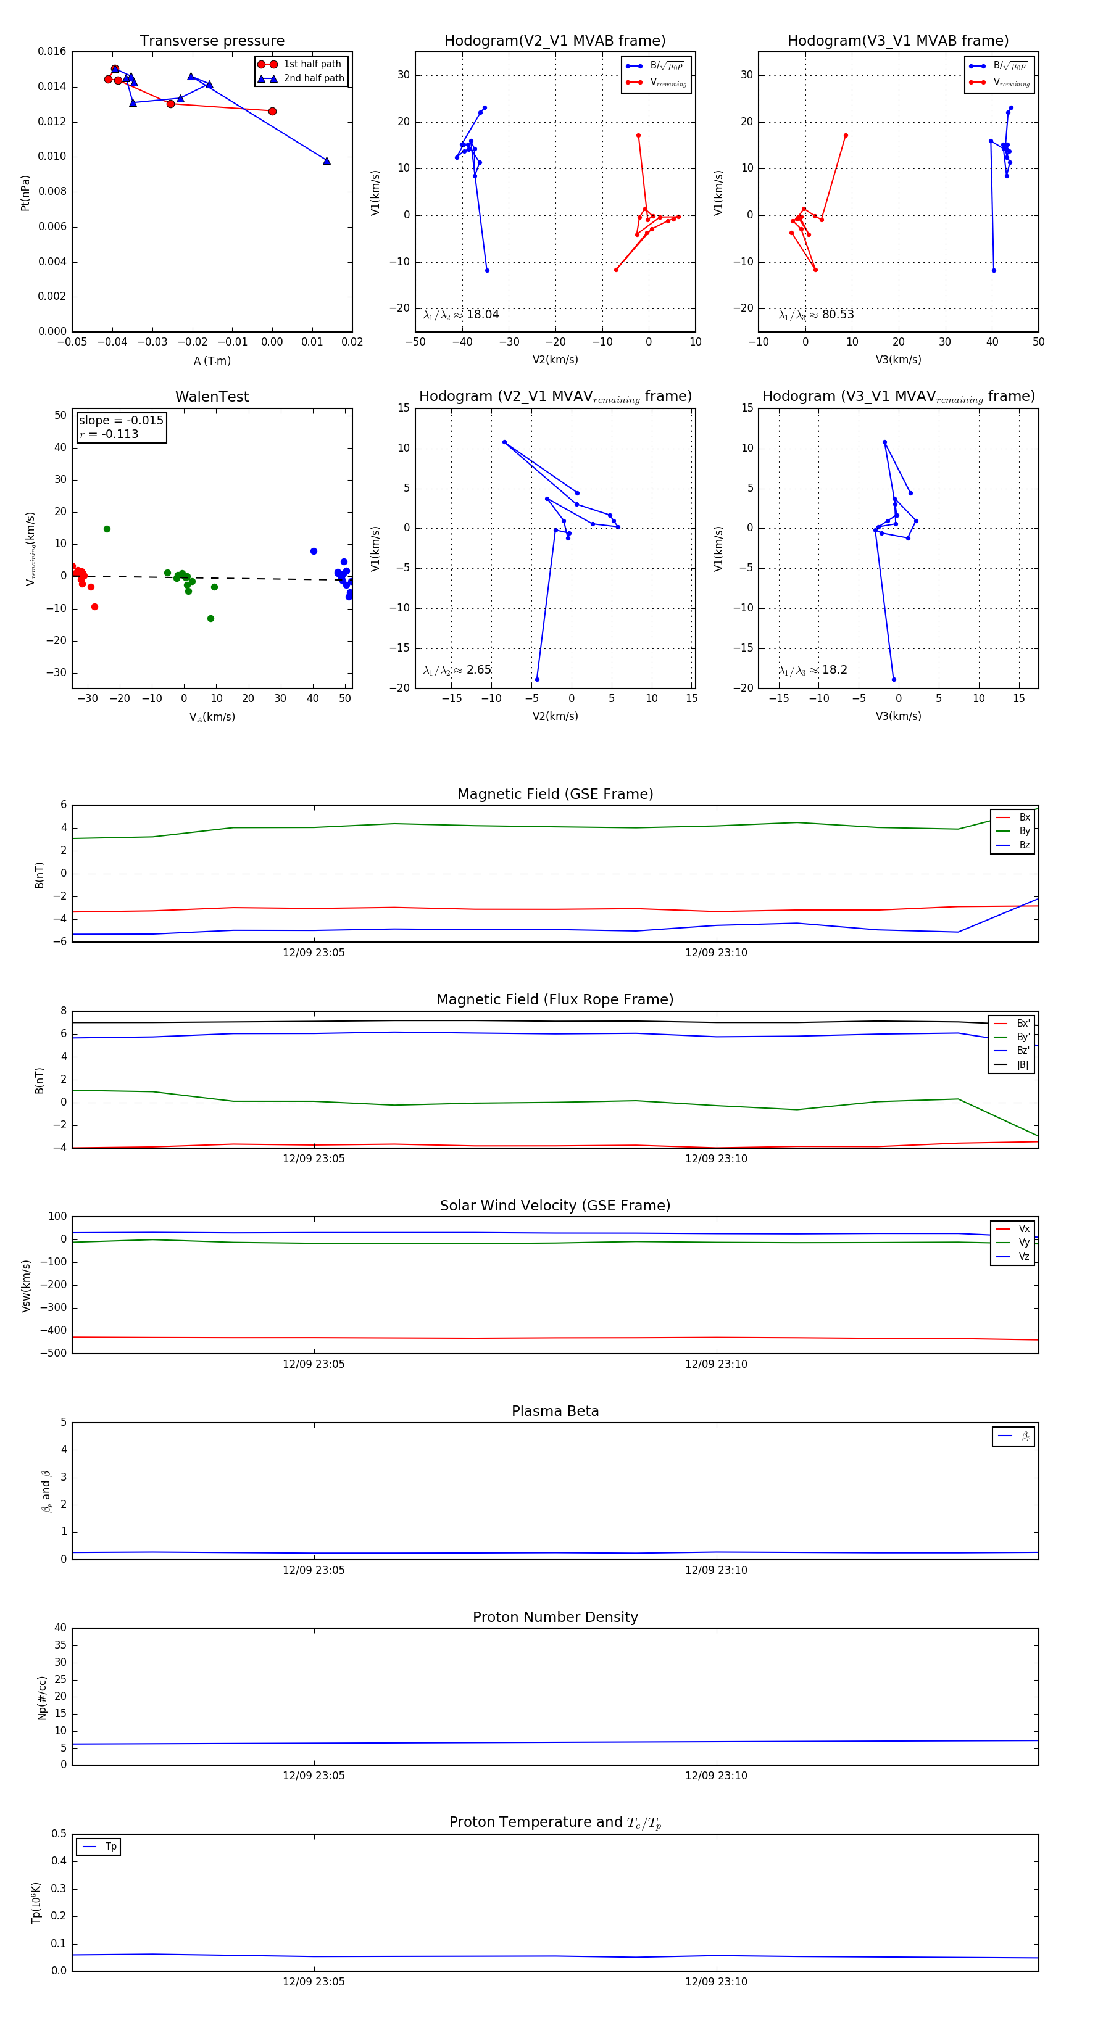Click the green outlier point at Vremaining≈15 in WalenTest

click(107, 529)
